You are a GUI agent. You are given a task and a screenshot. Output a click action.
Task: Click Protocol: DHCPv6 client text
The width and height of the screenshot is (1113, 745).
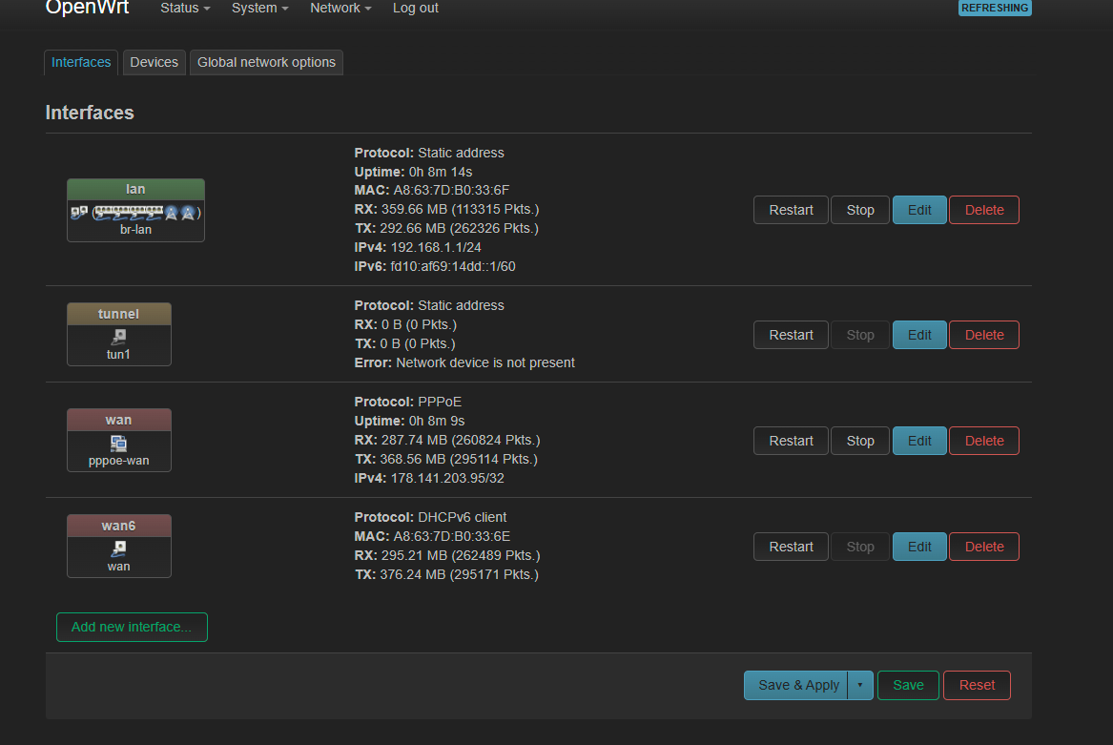click(x=430, y=518)
